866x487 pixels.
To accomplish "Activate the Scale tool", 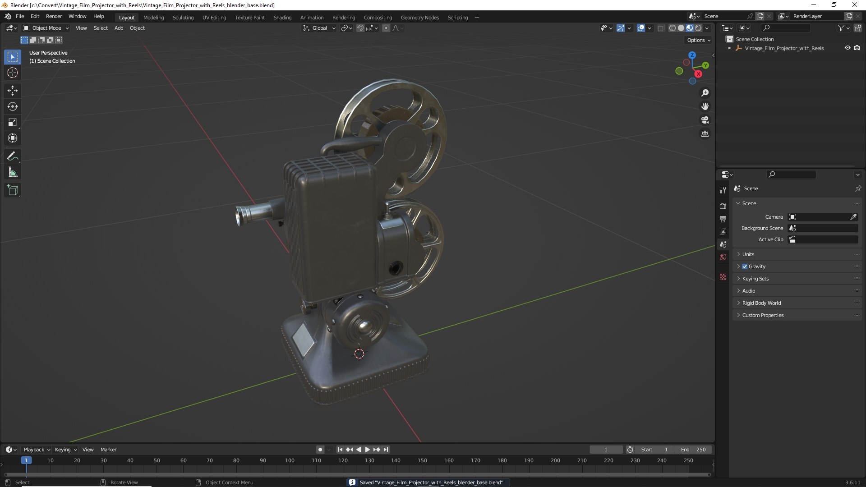I will (13, 122).
